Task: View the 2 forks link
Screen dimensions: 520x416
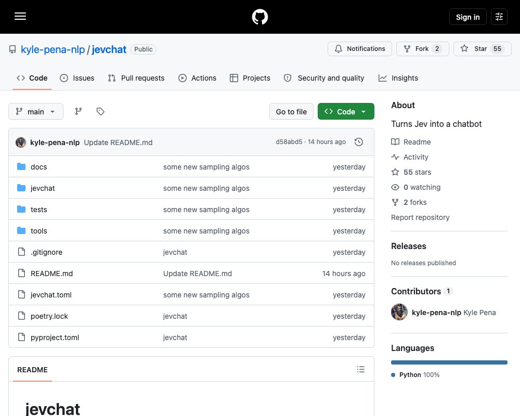Action: click(409, 202)
